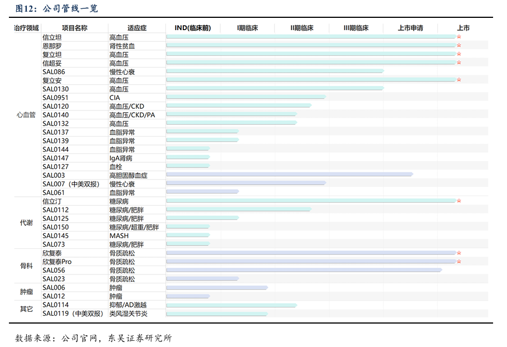
Task: Click the 项目名称 column header
Action: click(75, 28)
